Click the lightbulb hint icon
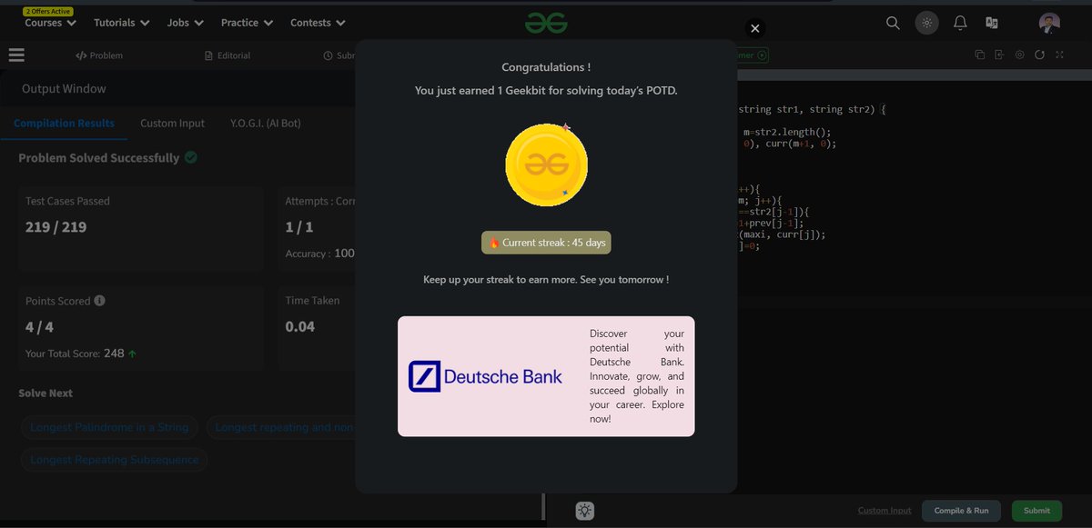This screenshot has width=1092, height=528. 585,511
